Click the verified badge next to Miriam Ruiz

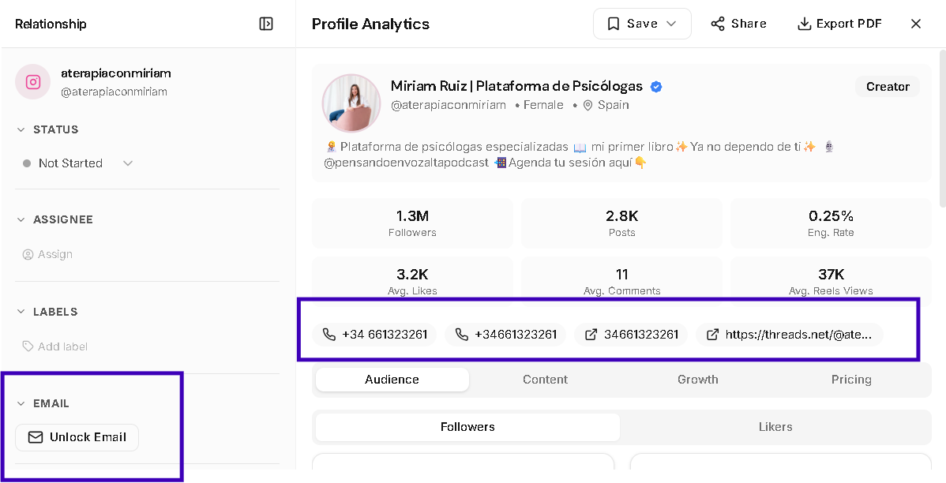point(656,86)
